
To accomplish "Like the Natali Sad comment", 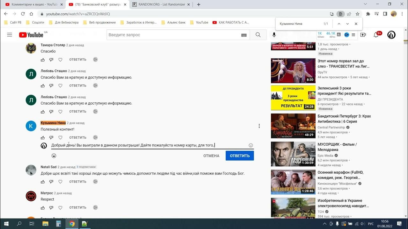I will 43,182.
